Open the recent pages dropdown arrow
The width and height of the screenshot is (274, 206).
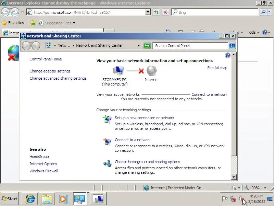pyautogui.click(x=22, y=12)
